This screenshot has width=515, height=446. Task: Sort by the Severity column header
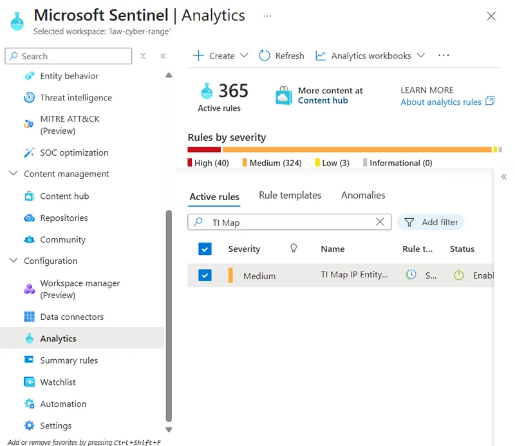tap(244, 249)
